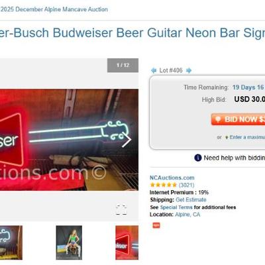The image size is (265, 265).
Task: Select the red Budweiser logo thumbnail
Action: [127, 242]
